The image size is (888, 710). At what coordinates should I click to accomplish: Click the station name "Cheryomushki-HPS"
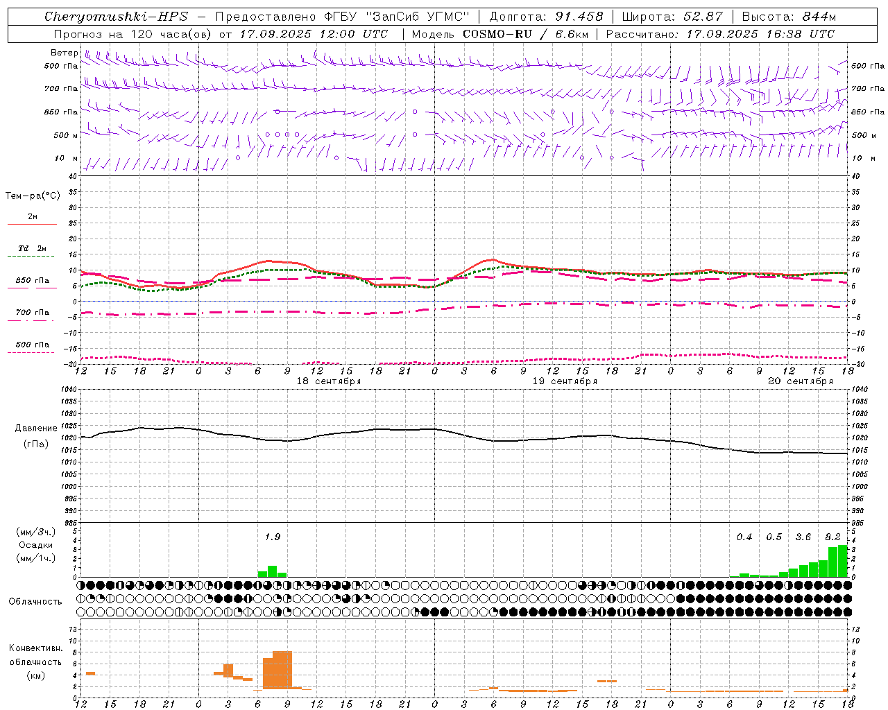point(116,17)
